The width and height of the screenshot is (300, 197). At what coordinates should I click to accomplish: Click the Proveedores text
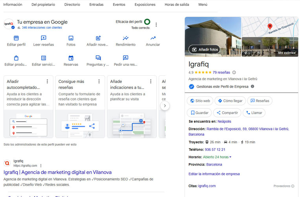coord(282,186)
